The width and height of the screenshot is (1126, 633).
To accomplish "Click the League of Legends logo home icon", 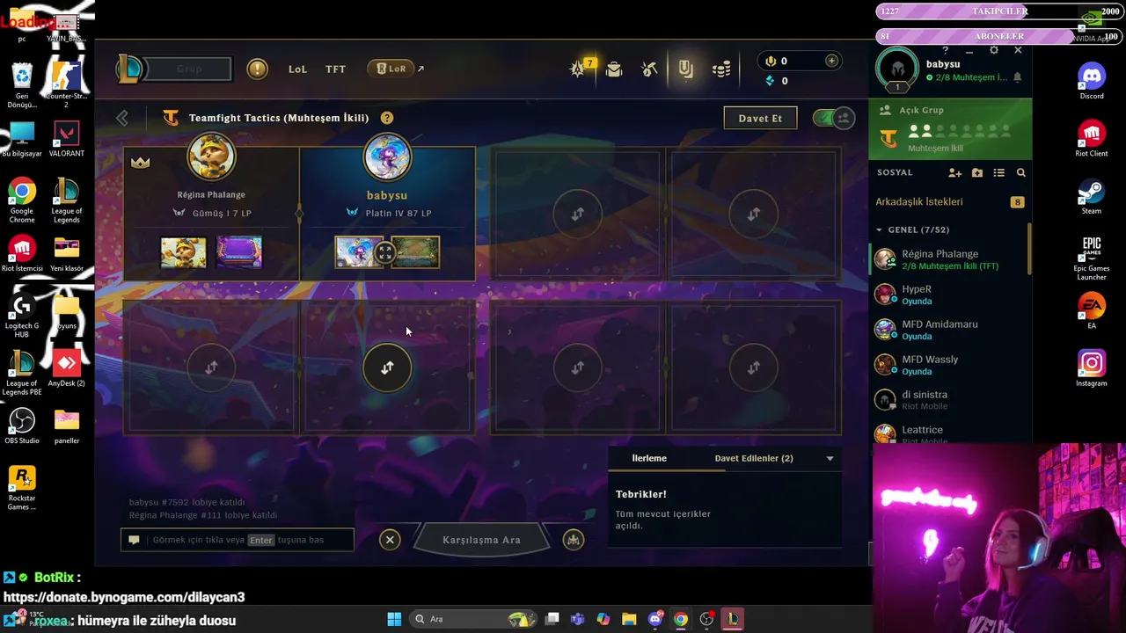I will coord(130,69).
